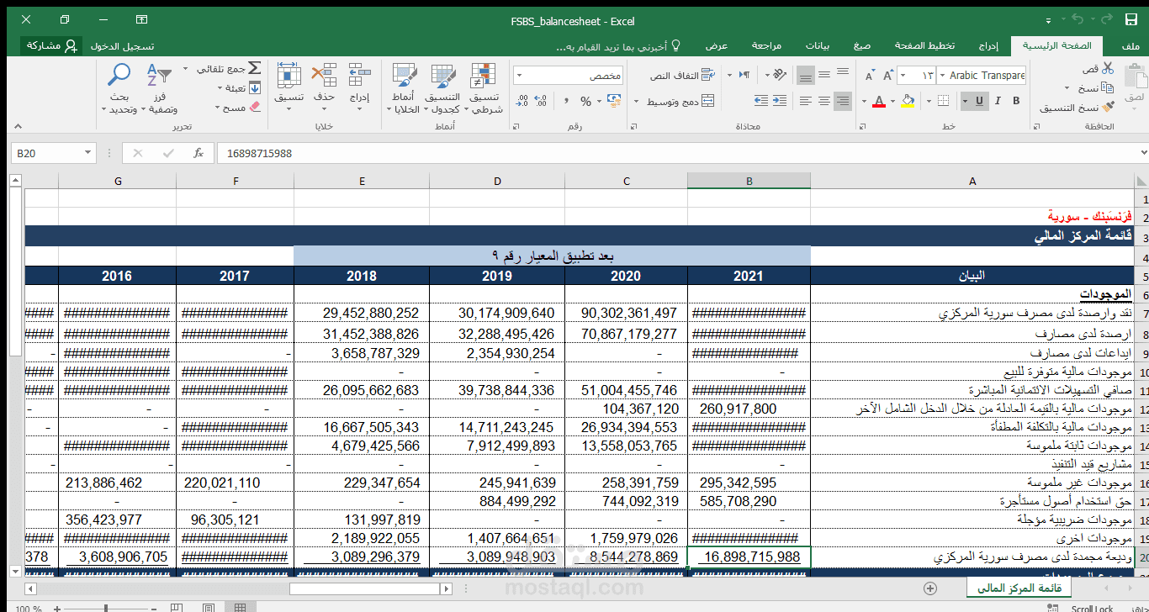Activate Format Painter brush (نسخ التنسيق)
This screenshot has height=612, width=1149.
click(x=1108, y=107)
